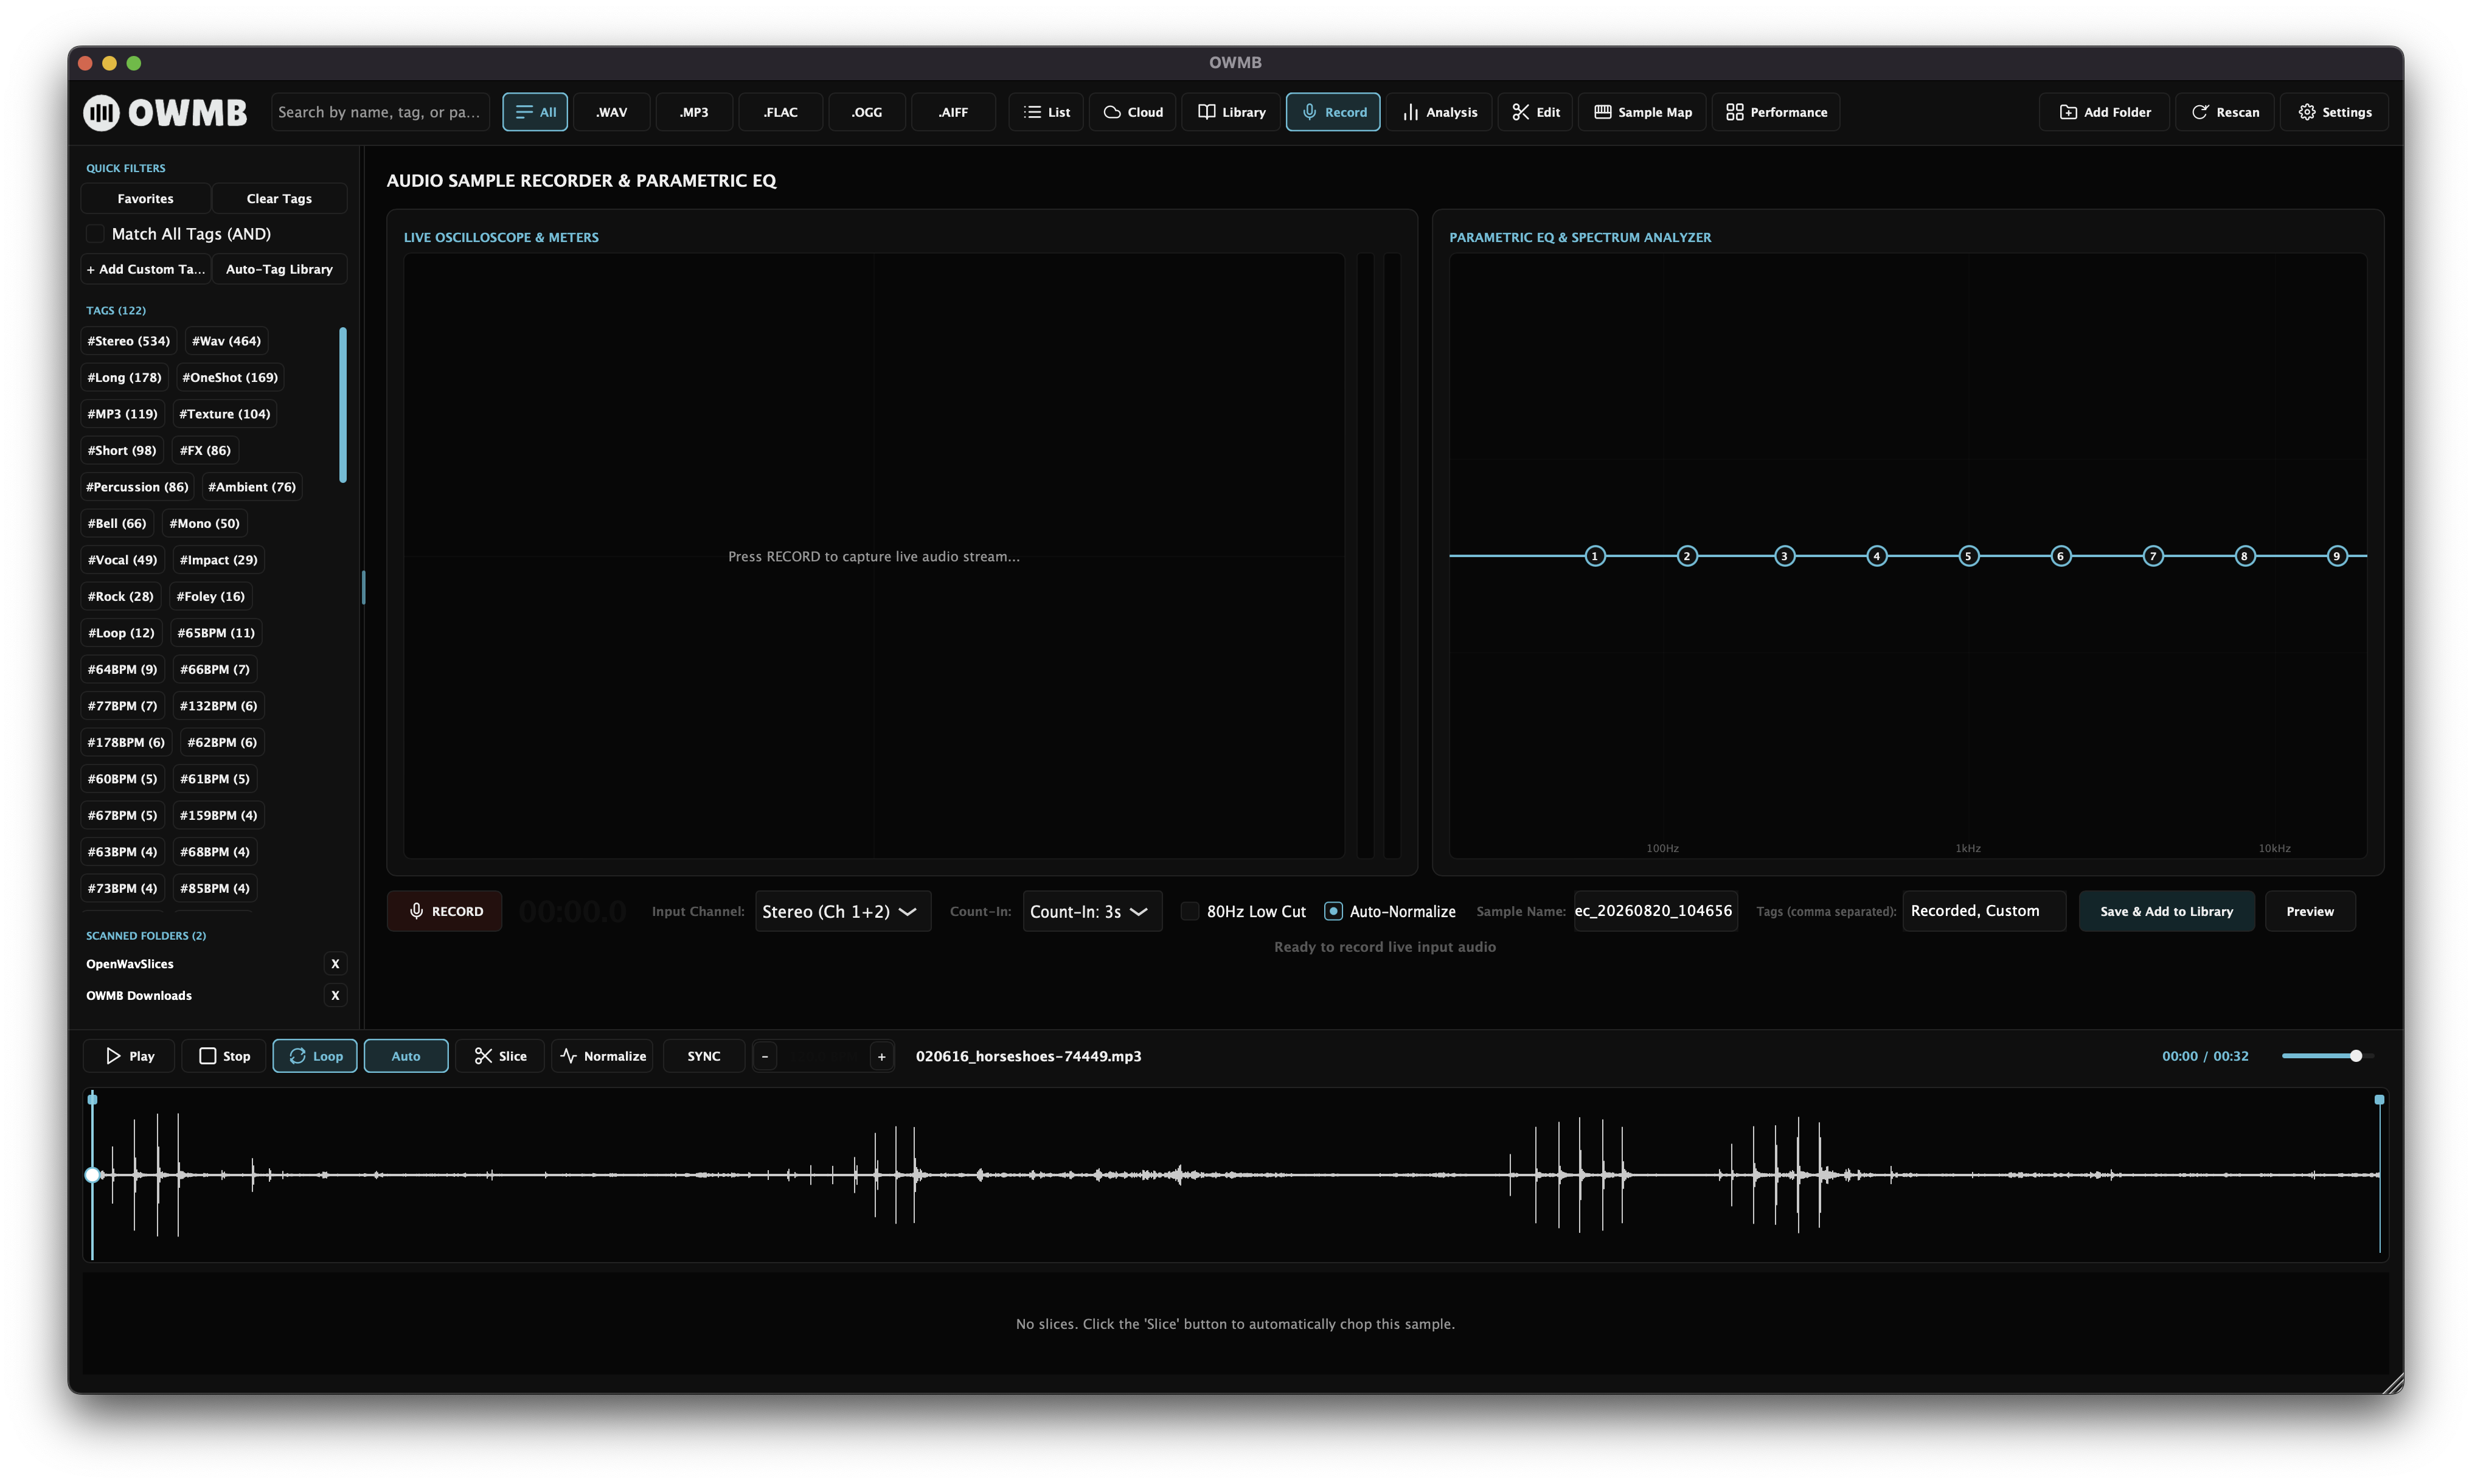Toggle Auto playback mode
Viewport: 2472px width, 1484px height.
(x=406, y=1056)
